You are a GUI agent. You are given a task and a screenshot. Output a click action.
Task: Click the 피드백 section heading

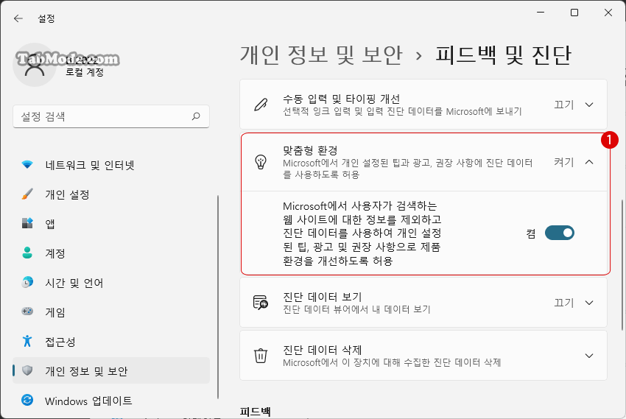(x=256, y=412)
